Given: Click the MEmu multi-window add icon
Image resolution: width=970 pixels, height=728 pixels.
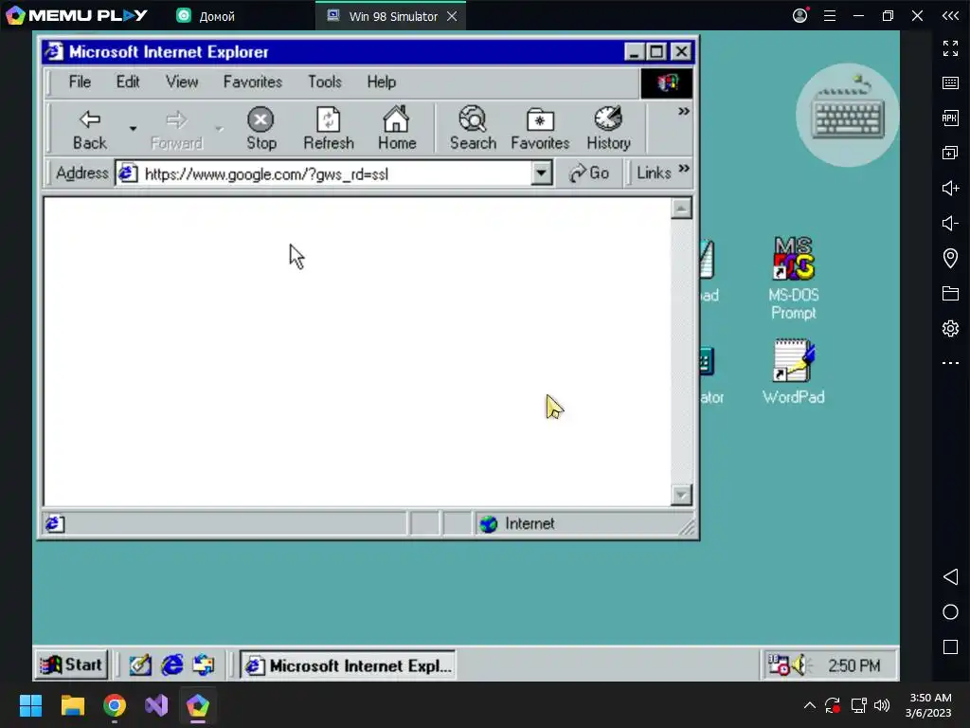Looking at the screenshot, I should point(950,153).
